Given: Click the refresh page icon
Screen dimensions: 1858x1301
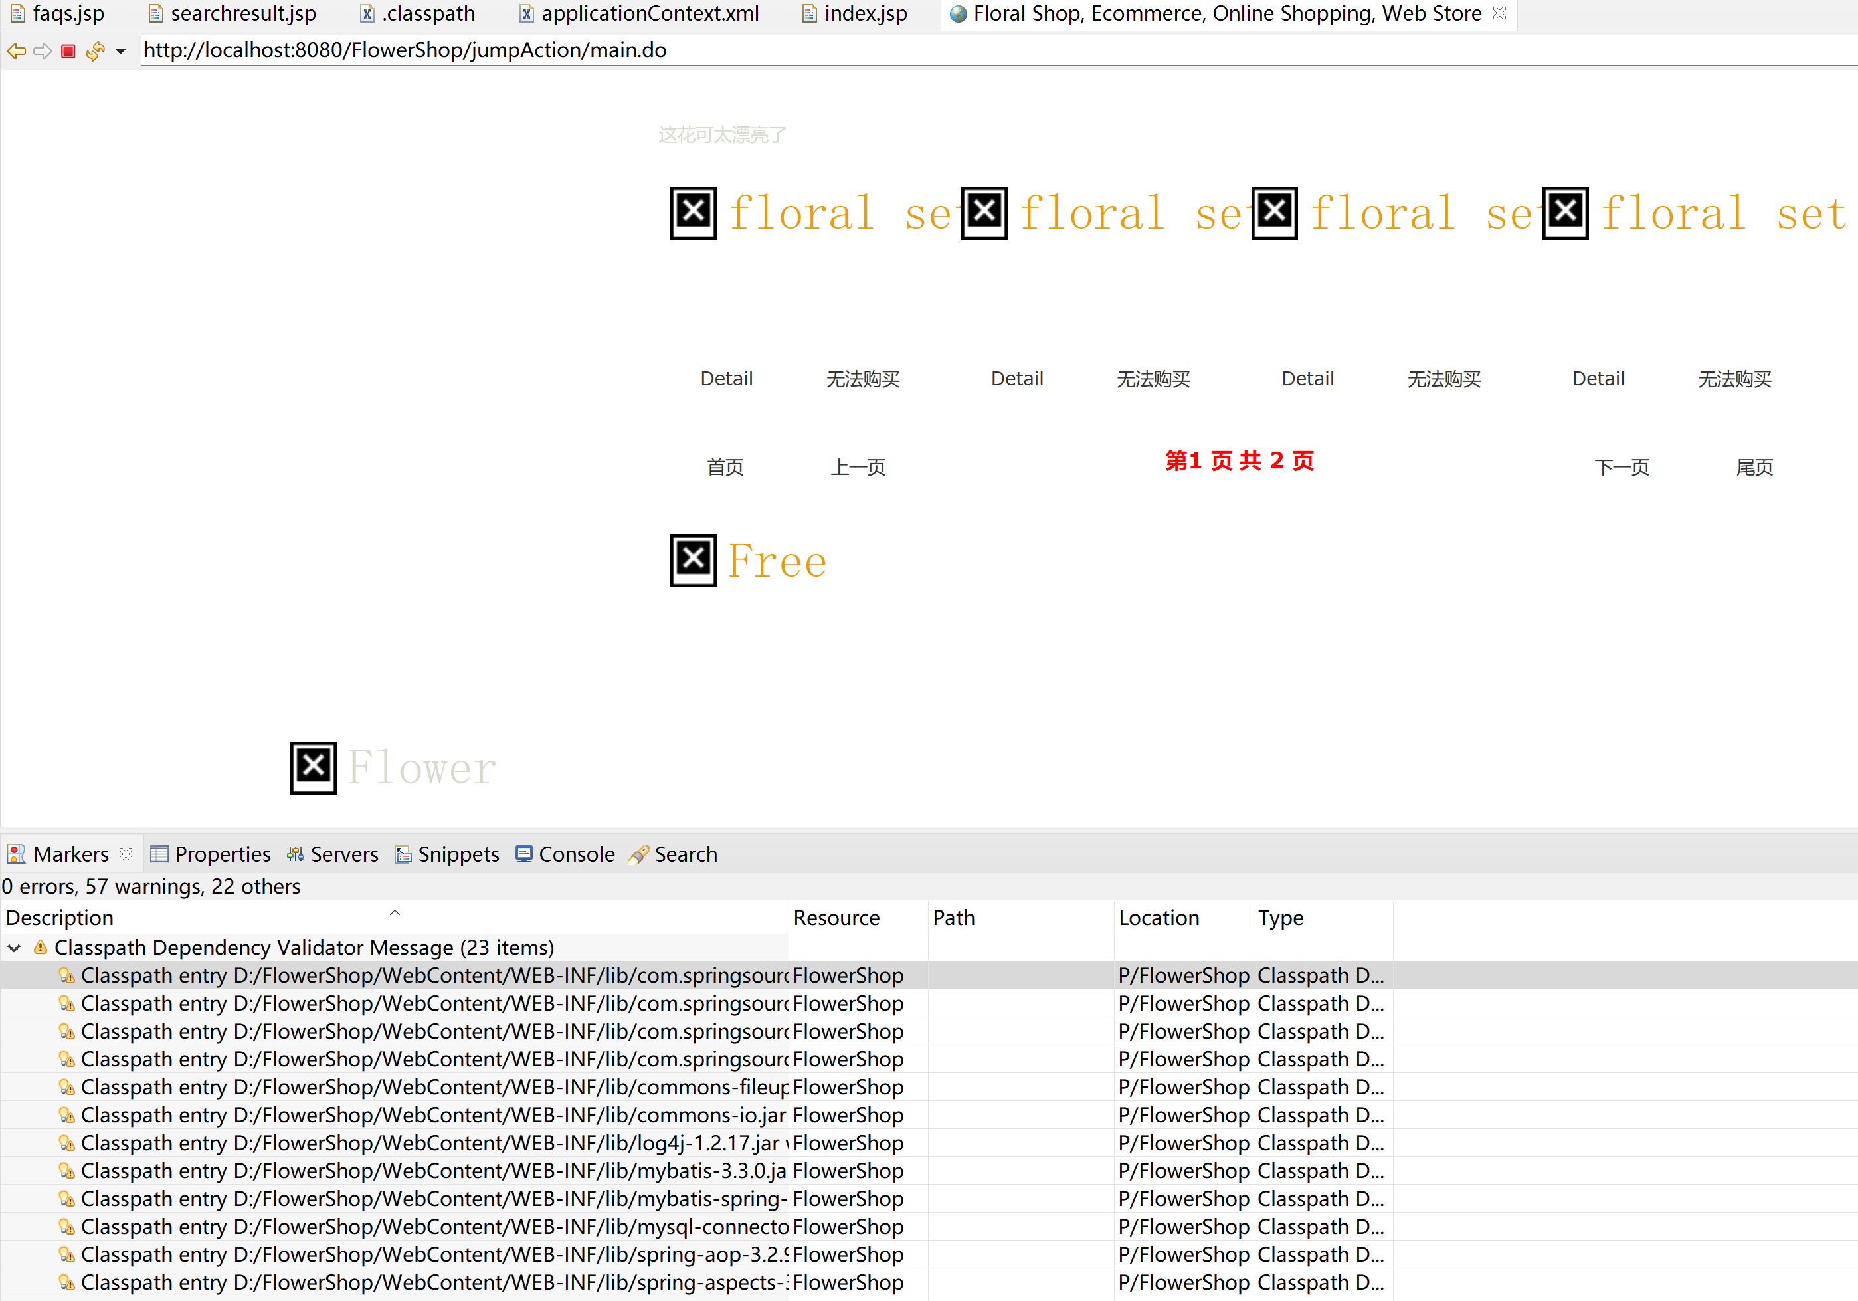Looking at the screenshot, I should click(x=95, y=52).
